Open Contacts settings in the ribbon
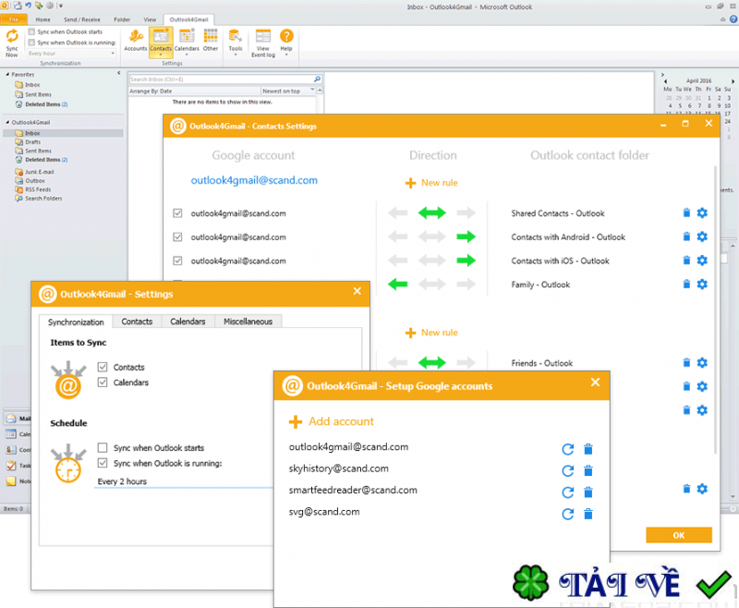The height and width of the screenshot is (608, 739). (x=161, y=42)
